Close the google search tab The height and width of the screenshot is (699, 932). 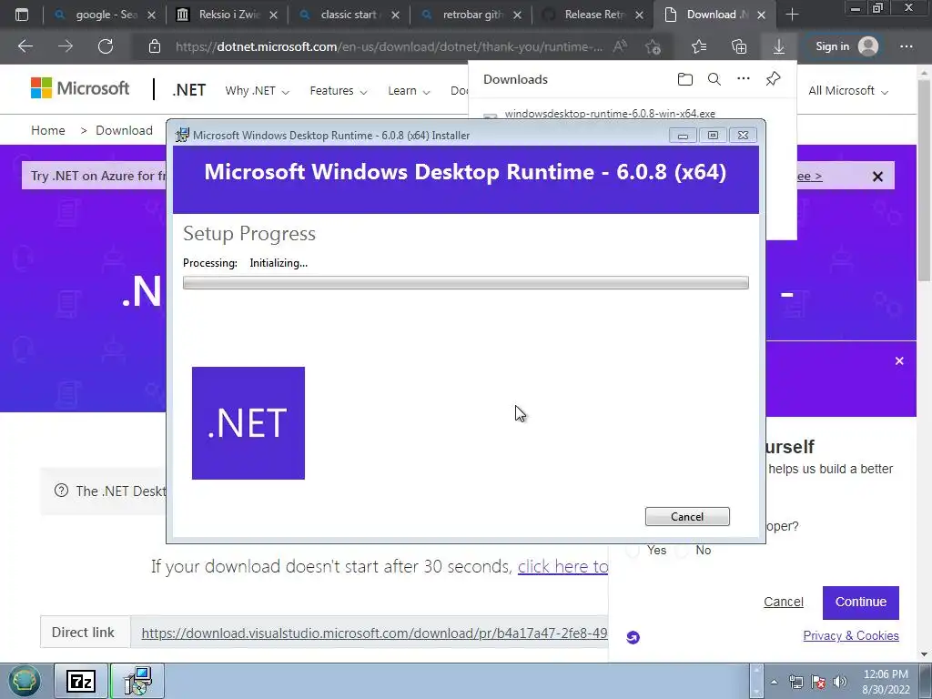pos(152,15)
